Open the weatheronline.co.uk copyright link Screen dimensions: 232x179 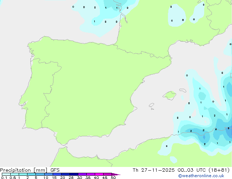pyautogui.click(x=201, y=176)
